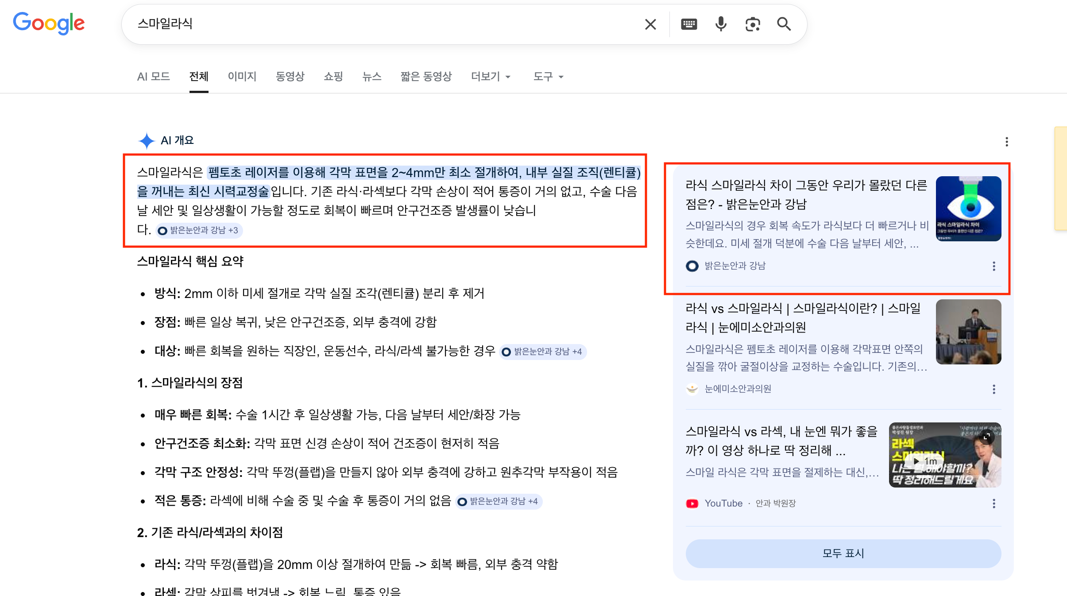Click the 밝은눈안과 강남 source name

[735, 266]
